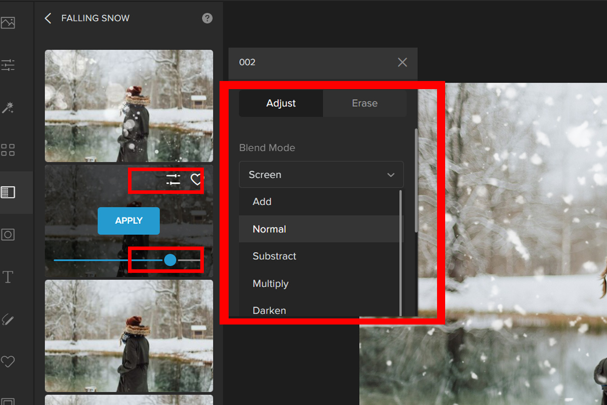Screen dimensions: 607x405
Task: Click the help question mark icon
Action: tap(207, 18)
